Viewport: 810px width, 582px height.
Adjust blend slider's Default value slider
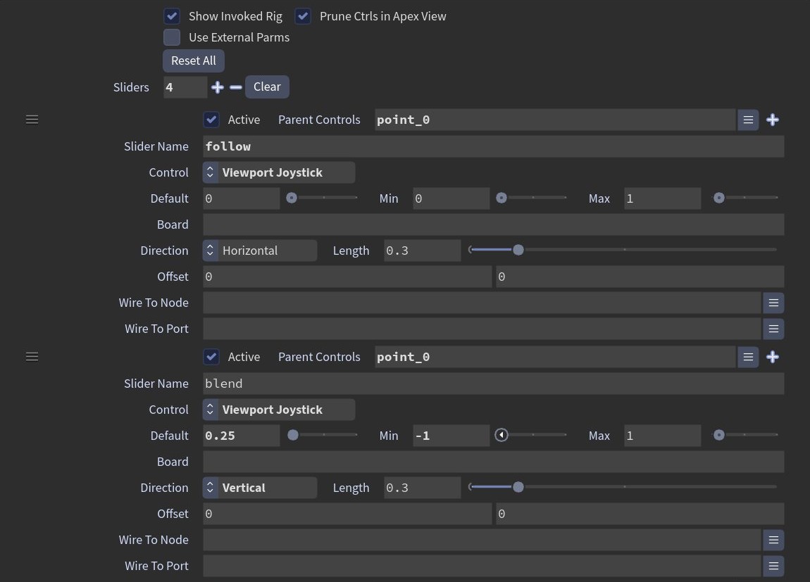[x=321, y=435]
